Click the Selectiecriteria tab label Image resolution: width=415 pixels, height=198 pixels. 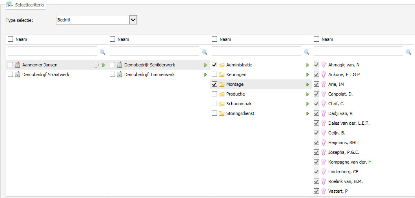tap(30, 5)
